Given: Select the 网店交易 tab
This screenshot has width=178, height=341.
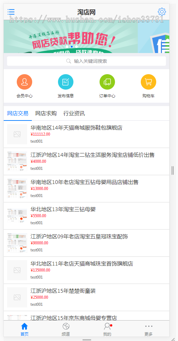Looking at the screenshot, I should 18,113.
